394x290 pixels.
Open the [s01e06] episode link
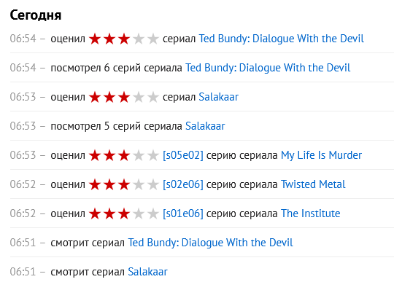[183, 213]
